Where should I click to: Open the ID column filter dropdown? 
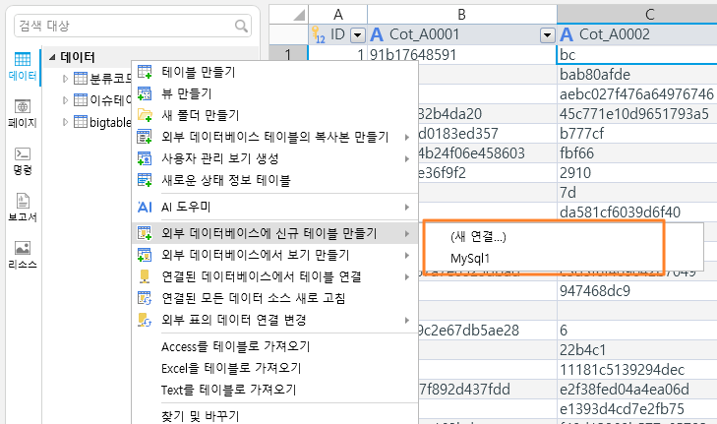click(x=358, y=34)
